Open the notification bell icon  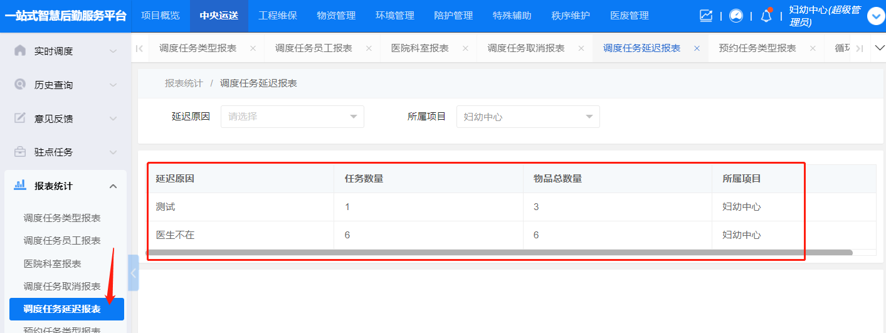tap(766, 16)
